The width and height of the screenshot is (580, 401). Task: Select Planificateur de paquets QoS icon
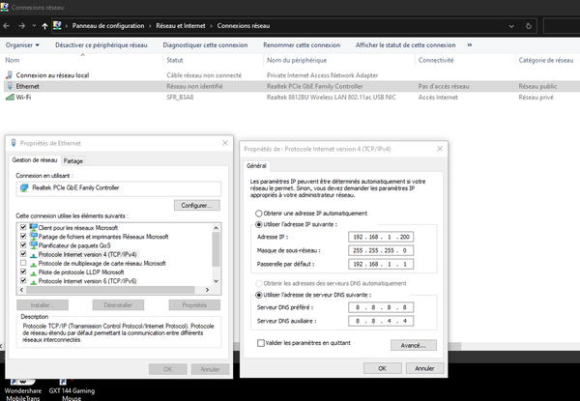33,245
